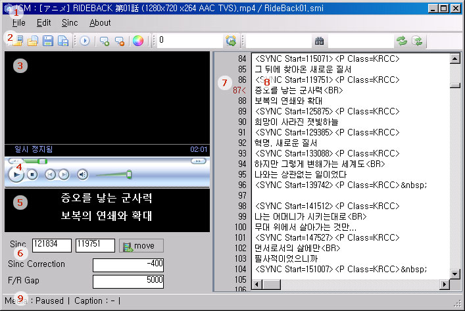Click the seek bar position handle

[x=42, y=161]
